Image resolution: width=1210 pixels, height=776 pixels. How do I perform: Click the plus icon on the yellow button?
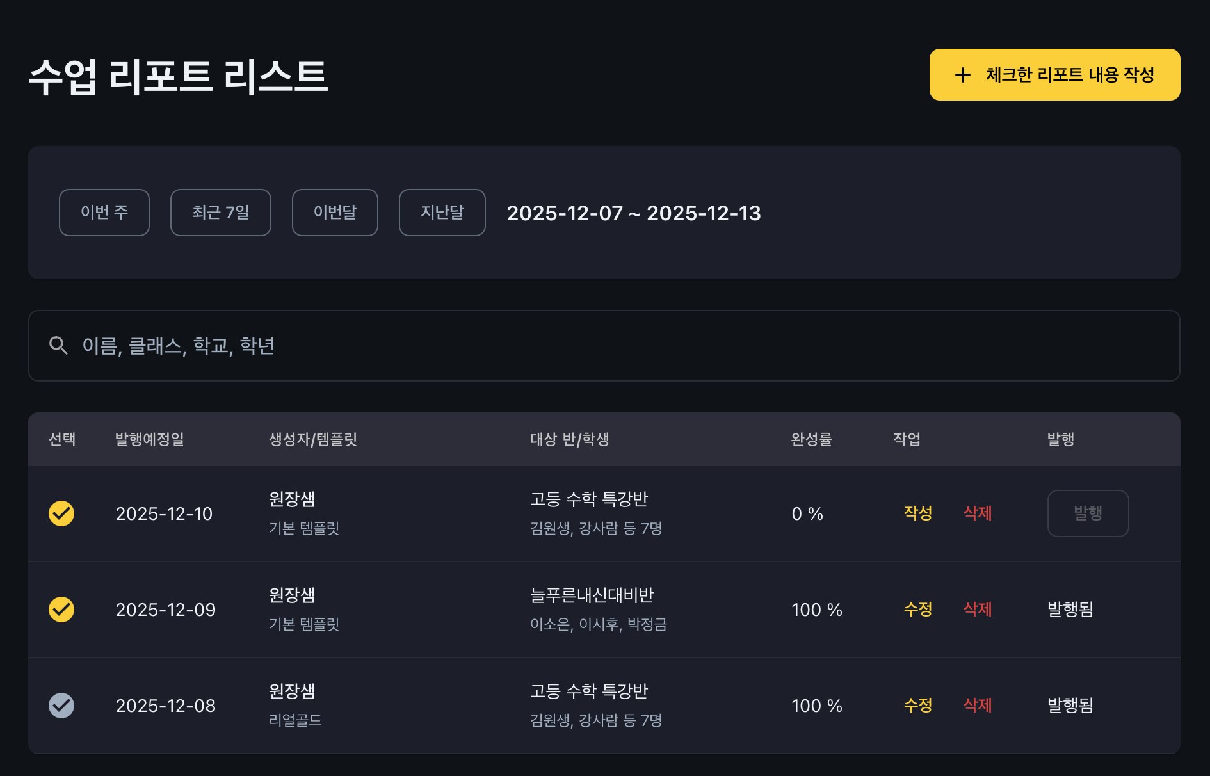click(x=962, y=75)
